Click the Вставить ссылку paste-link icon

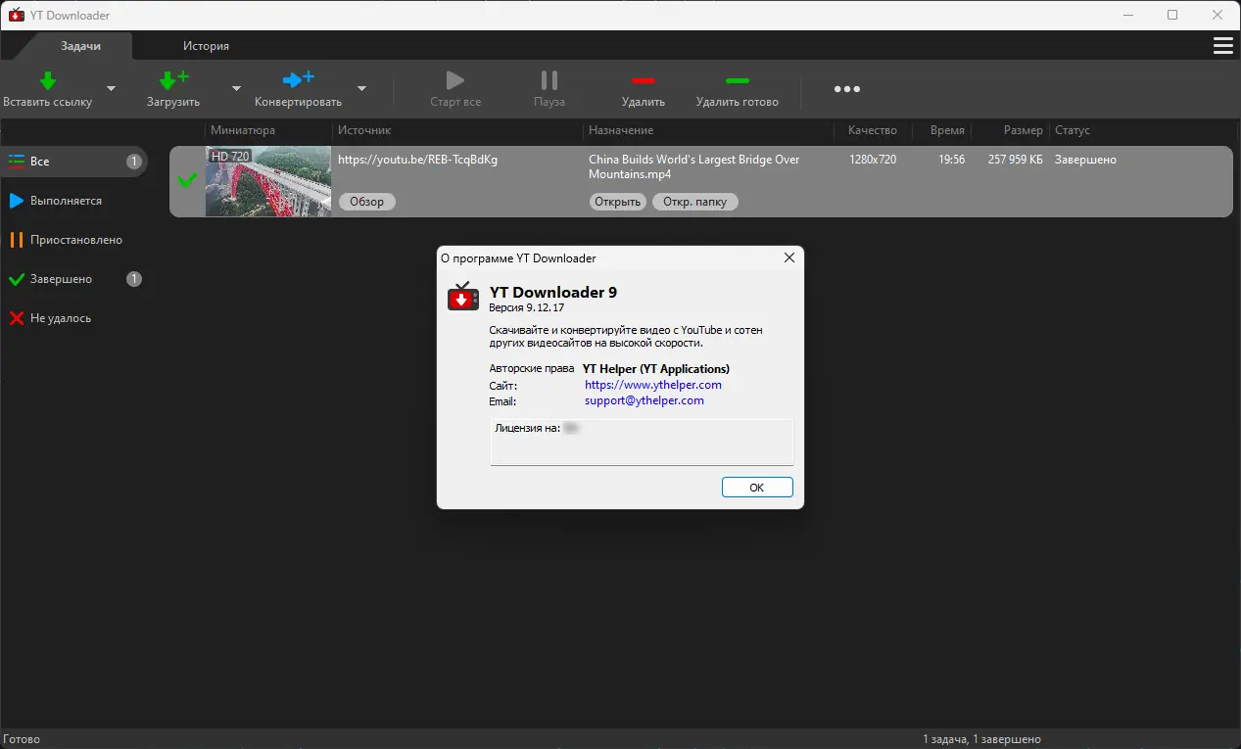pos(45,80)
